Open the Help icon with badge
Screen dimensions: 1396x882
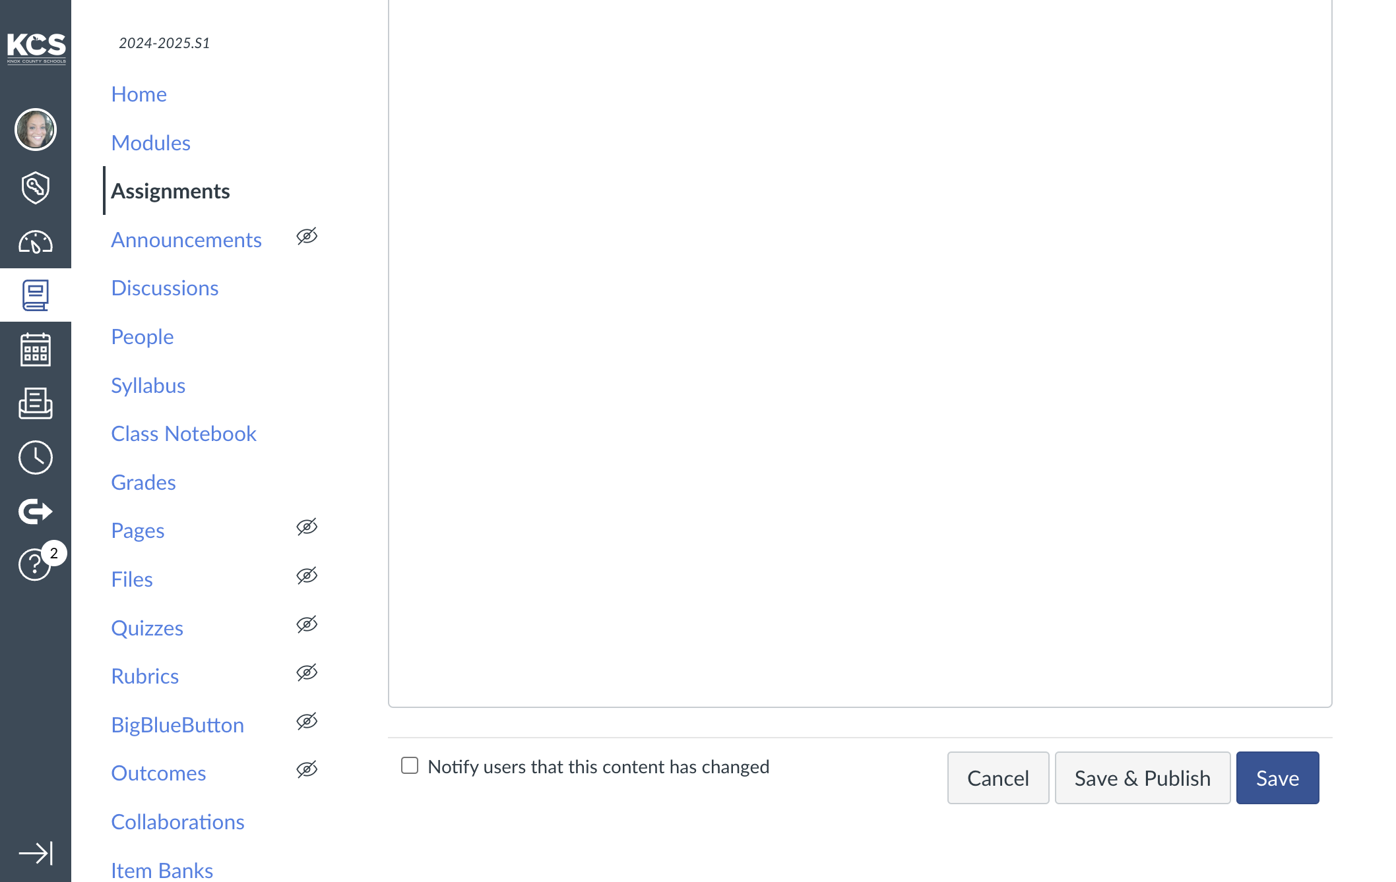tap(36, 564)
